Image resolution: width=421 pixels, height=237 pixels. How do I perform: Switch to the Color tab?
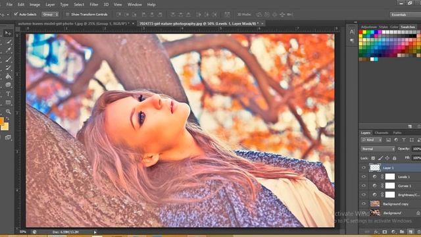point(394,27)
